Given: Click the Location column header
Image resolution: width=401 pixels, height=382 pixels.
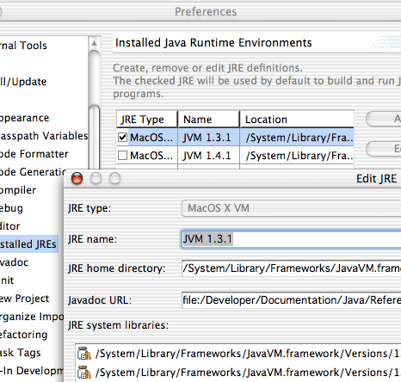Looking at the screenshot, I should click(x=297, y=120).
